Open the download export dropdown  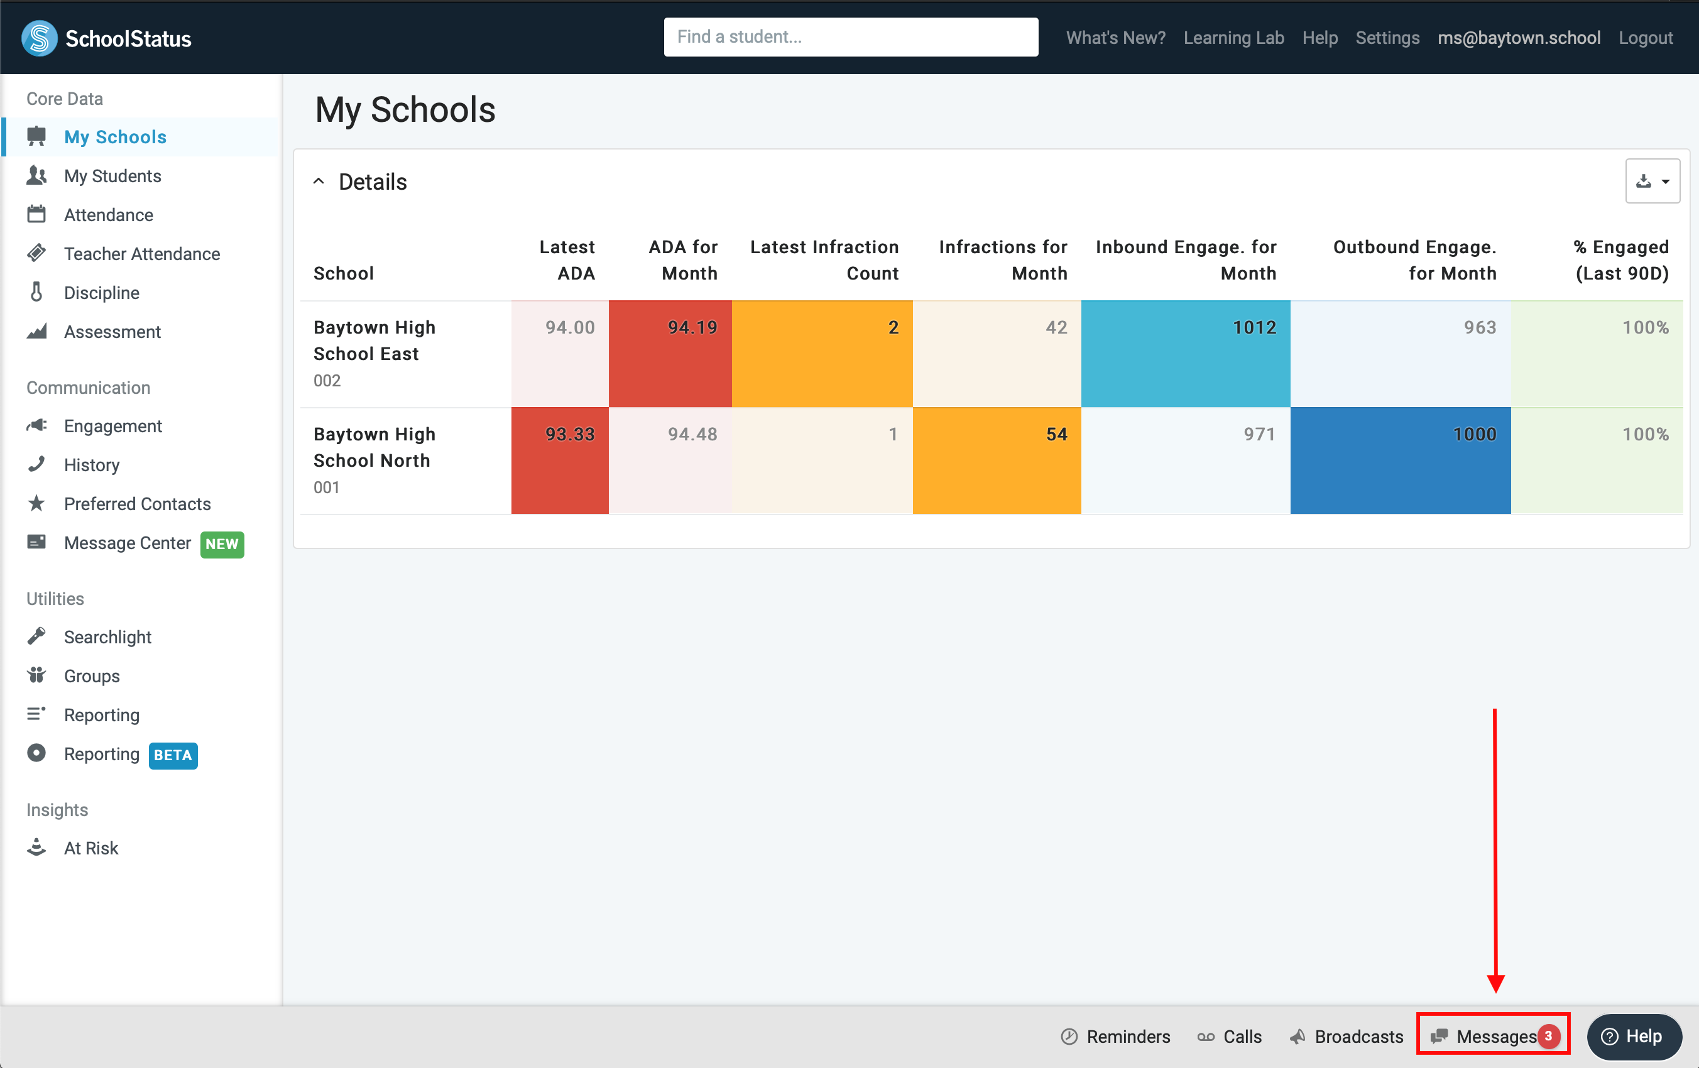point(1653,182)
